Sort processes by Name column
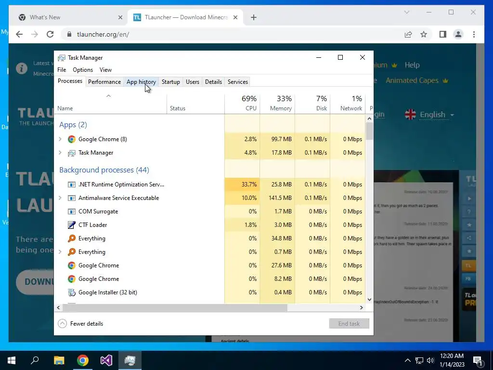Image resolution: width=493 pixels, height=370 pixels. [110, 104]
